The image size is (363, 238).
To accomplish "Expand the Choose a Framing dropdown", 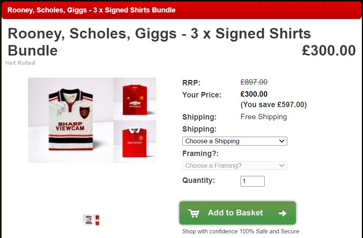I will click(234, 166).
